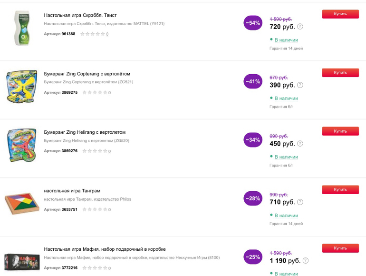Click help icon beside 720 руб. price

(300, 27)
